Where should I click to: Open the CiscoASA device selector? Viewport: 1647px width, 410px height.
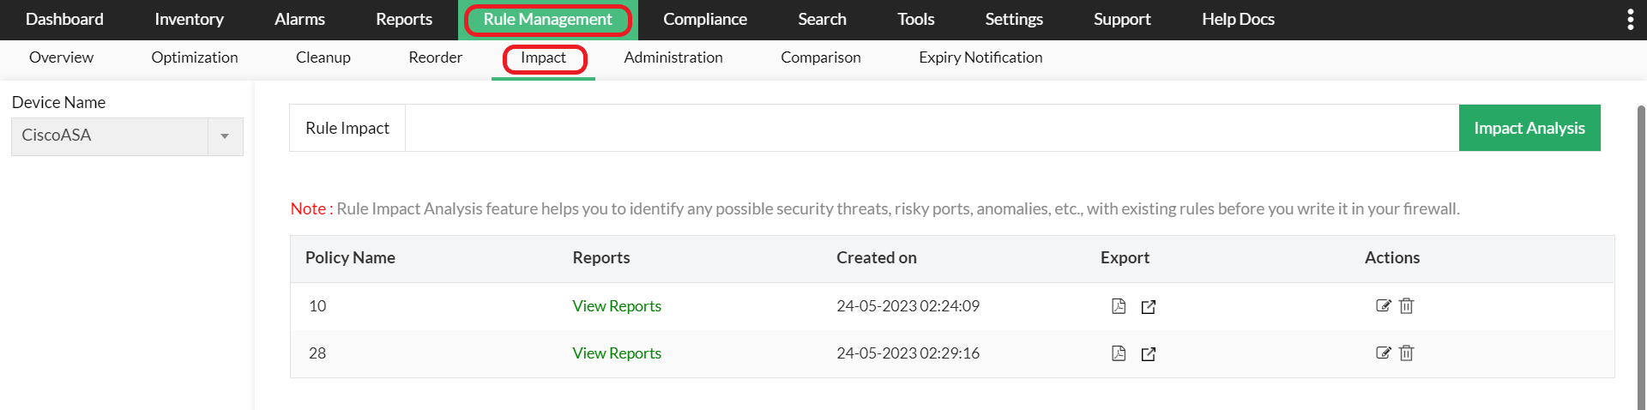point(110,136)
